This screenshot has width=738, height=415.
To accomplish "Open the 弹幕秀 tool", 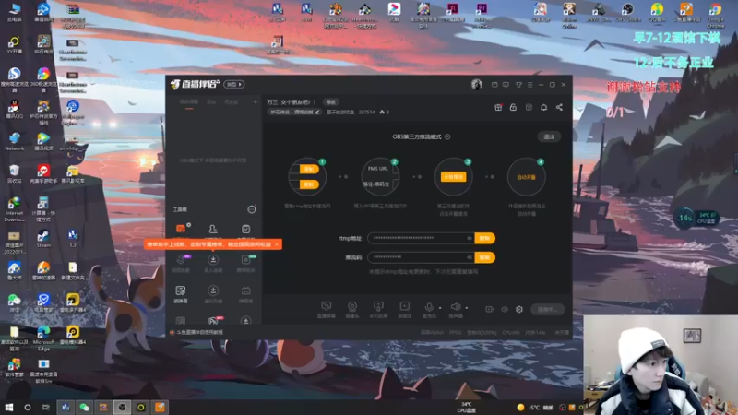I will tap(245, 294).
